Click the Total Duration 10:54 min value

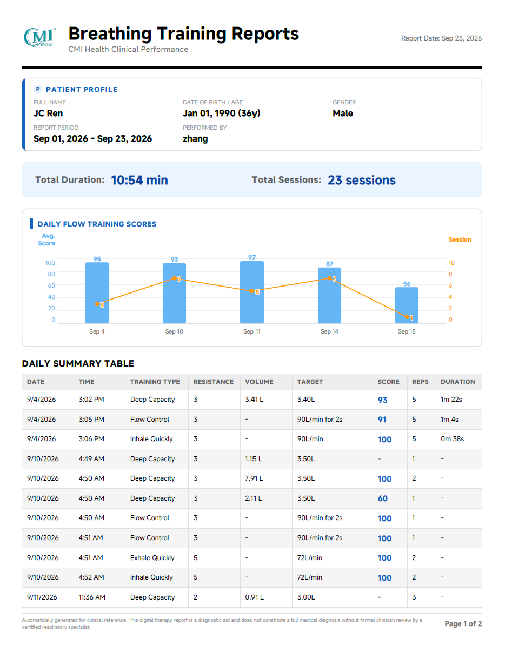click(139, 180)
